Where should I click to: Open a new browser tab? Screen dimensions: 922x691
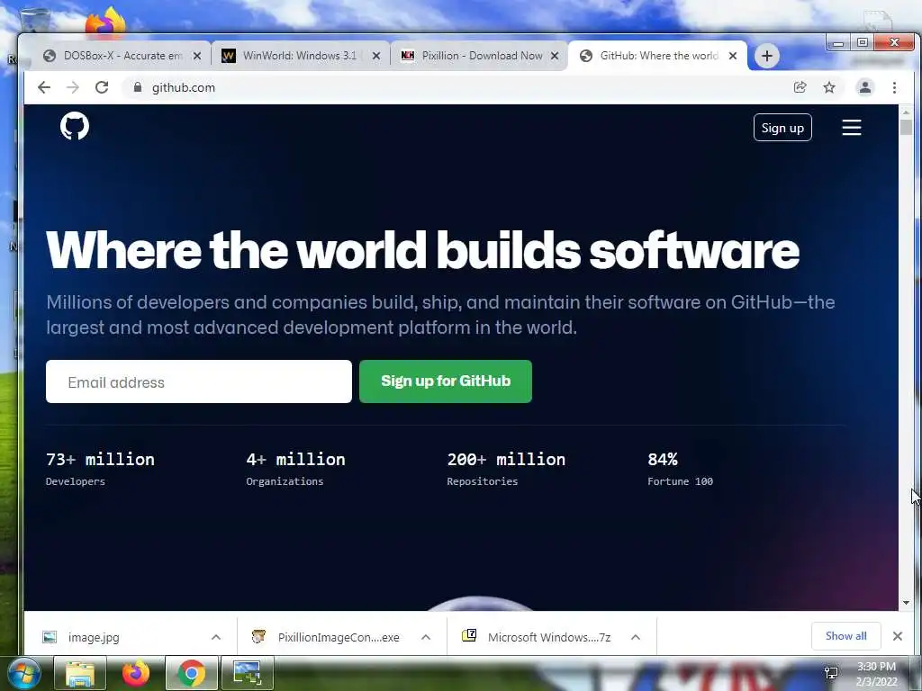point(767,56)
